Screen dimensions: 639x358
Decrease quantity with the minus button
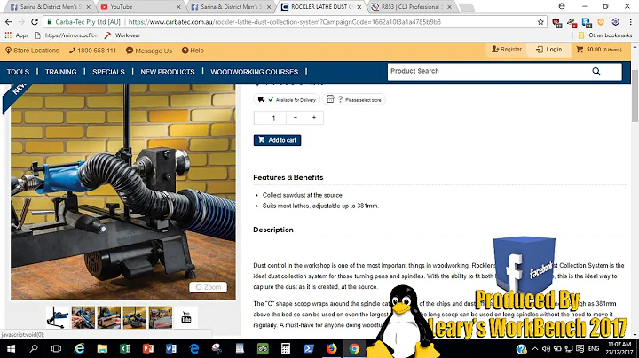(295, 118)
